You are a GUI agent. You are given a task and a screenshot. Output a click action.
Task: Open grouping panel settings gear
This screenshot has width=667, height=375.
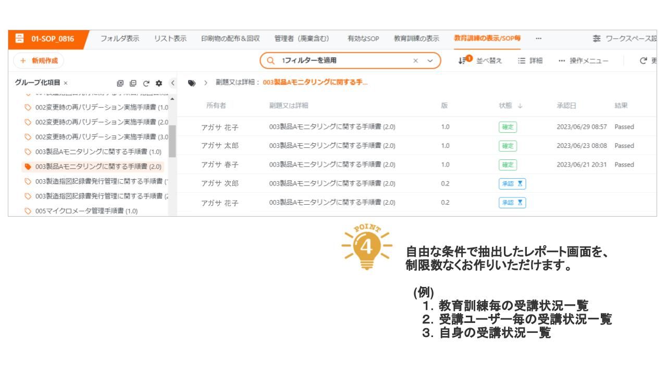click(x=158, y=83)
